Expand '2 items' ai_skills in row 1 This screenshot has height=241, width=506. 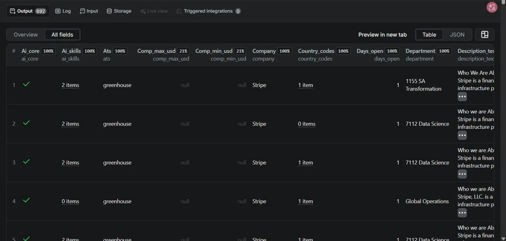coord(70,85)
